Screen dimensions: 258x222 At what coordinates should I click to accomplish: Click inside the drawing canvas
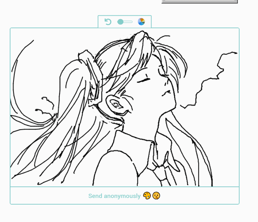tap(125, 107)
